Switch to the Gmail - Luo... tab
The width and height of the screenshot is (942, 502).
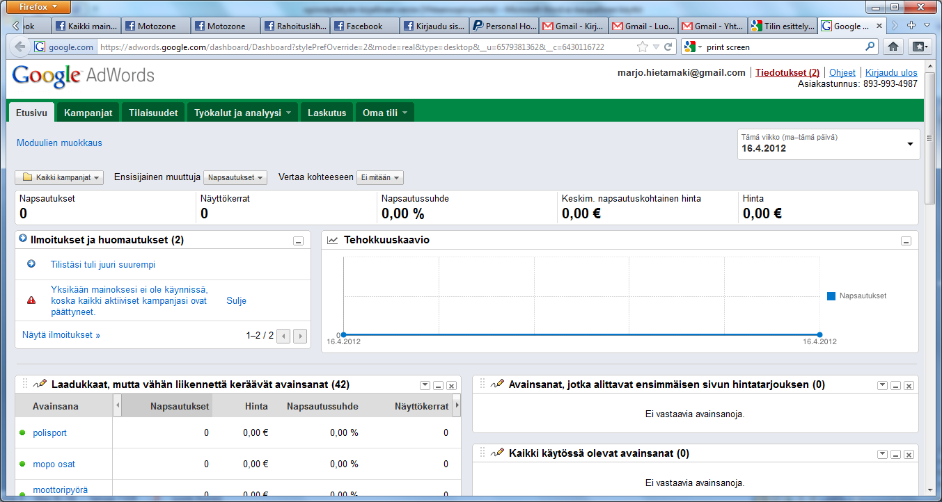pyautogui.click(x=643, y=26)
